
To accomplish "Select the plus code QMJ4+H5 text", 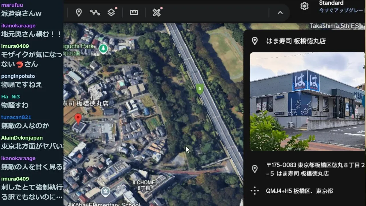I will pos(299,191).
